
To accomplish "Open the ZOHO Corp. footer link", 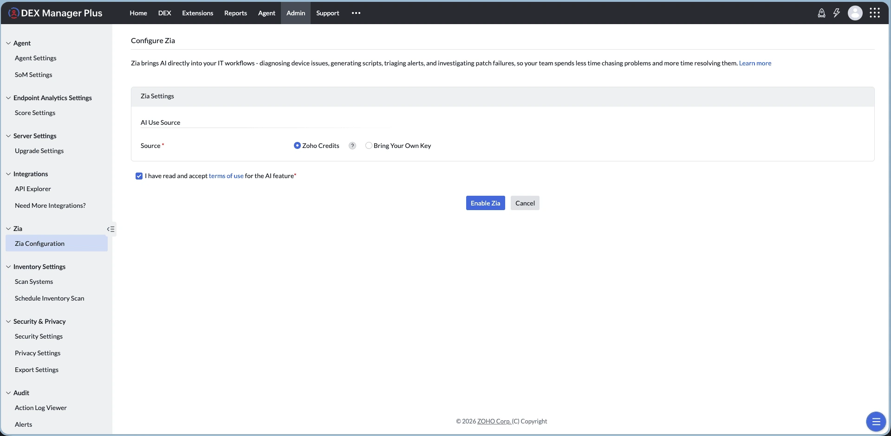I will (494, 421).
